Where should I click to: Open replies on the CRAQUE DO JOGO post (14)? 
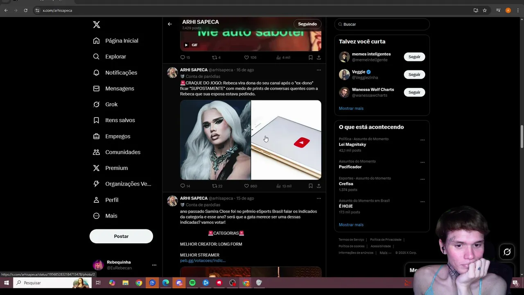coord(185,186)
